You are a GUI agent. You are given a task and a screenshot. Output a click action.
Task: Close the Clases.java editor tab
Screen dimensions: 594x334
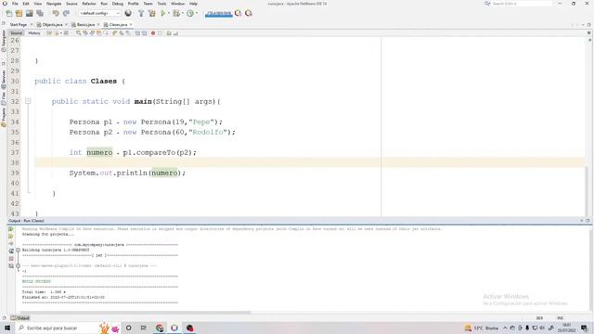(x=131, y=25)
